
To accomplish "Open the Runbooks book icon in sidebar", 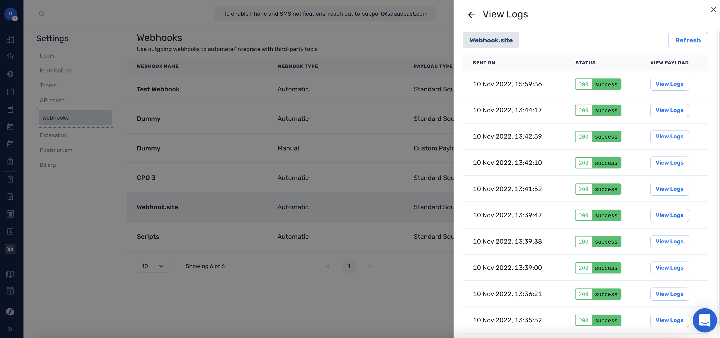I will [x=10, y=274].
